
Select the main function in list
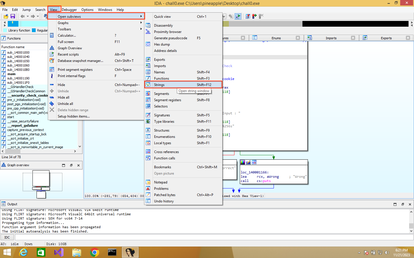11,74
